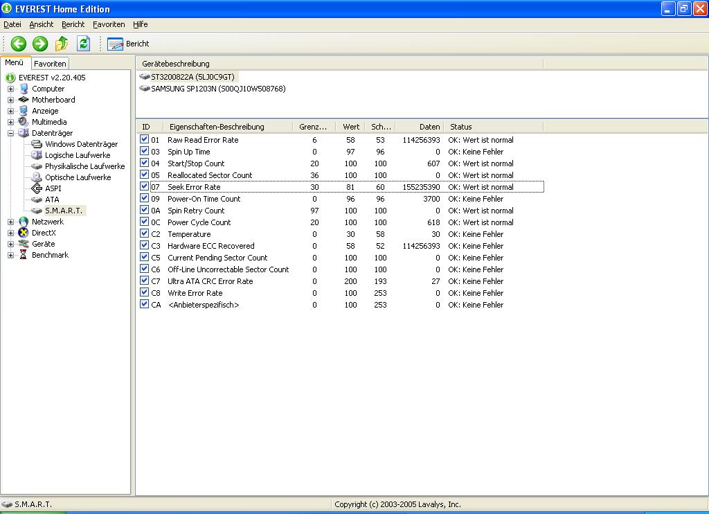Click the Physikalische Laufwerke icon
This screenshot has height=514, width=709.
(x=37, y=166)
